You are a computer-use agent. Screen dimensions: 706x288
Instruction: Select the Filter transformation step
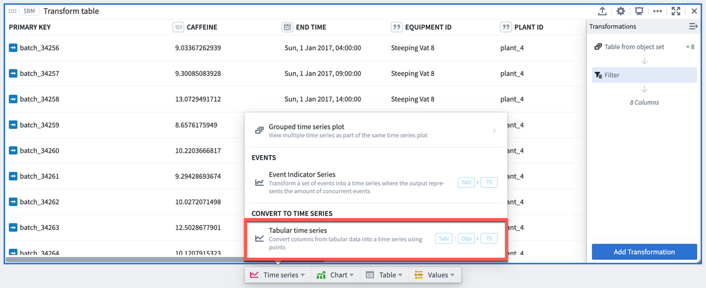[645, 75]
